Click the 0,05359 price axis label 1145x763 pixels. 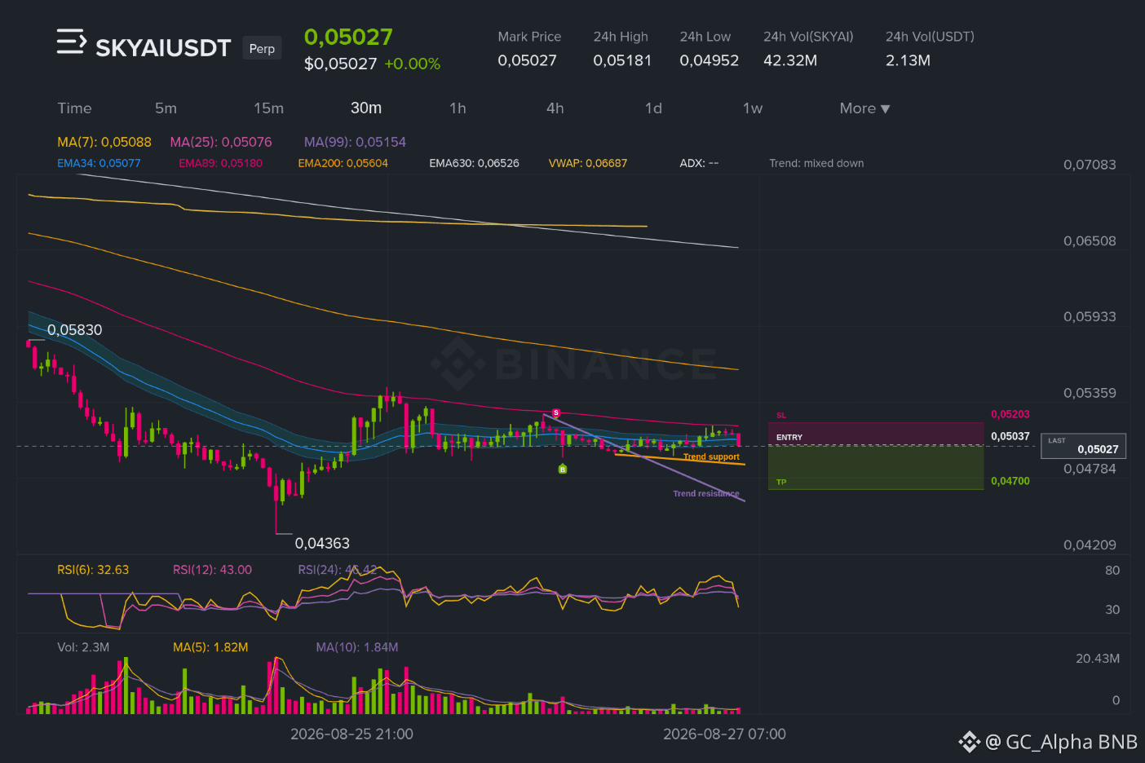1090,393
